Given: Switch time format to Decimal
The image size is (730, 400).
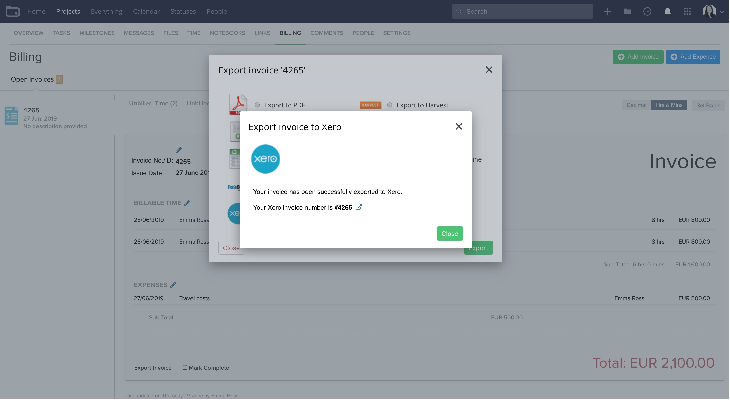Looking at the screenshot, I should pos(636,105).
